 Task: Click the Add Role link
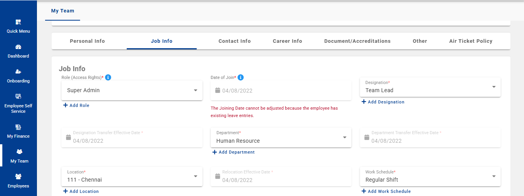pyautogui.click(x=76, y=105)
